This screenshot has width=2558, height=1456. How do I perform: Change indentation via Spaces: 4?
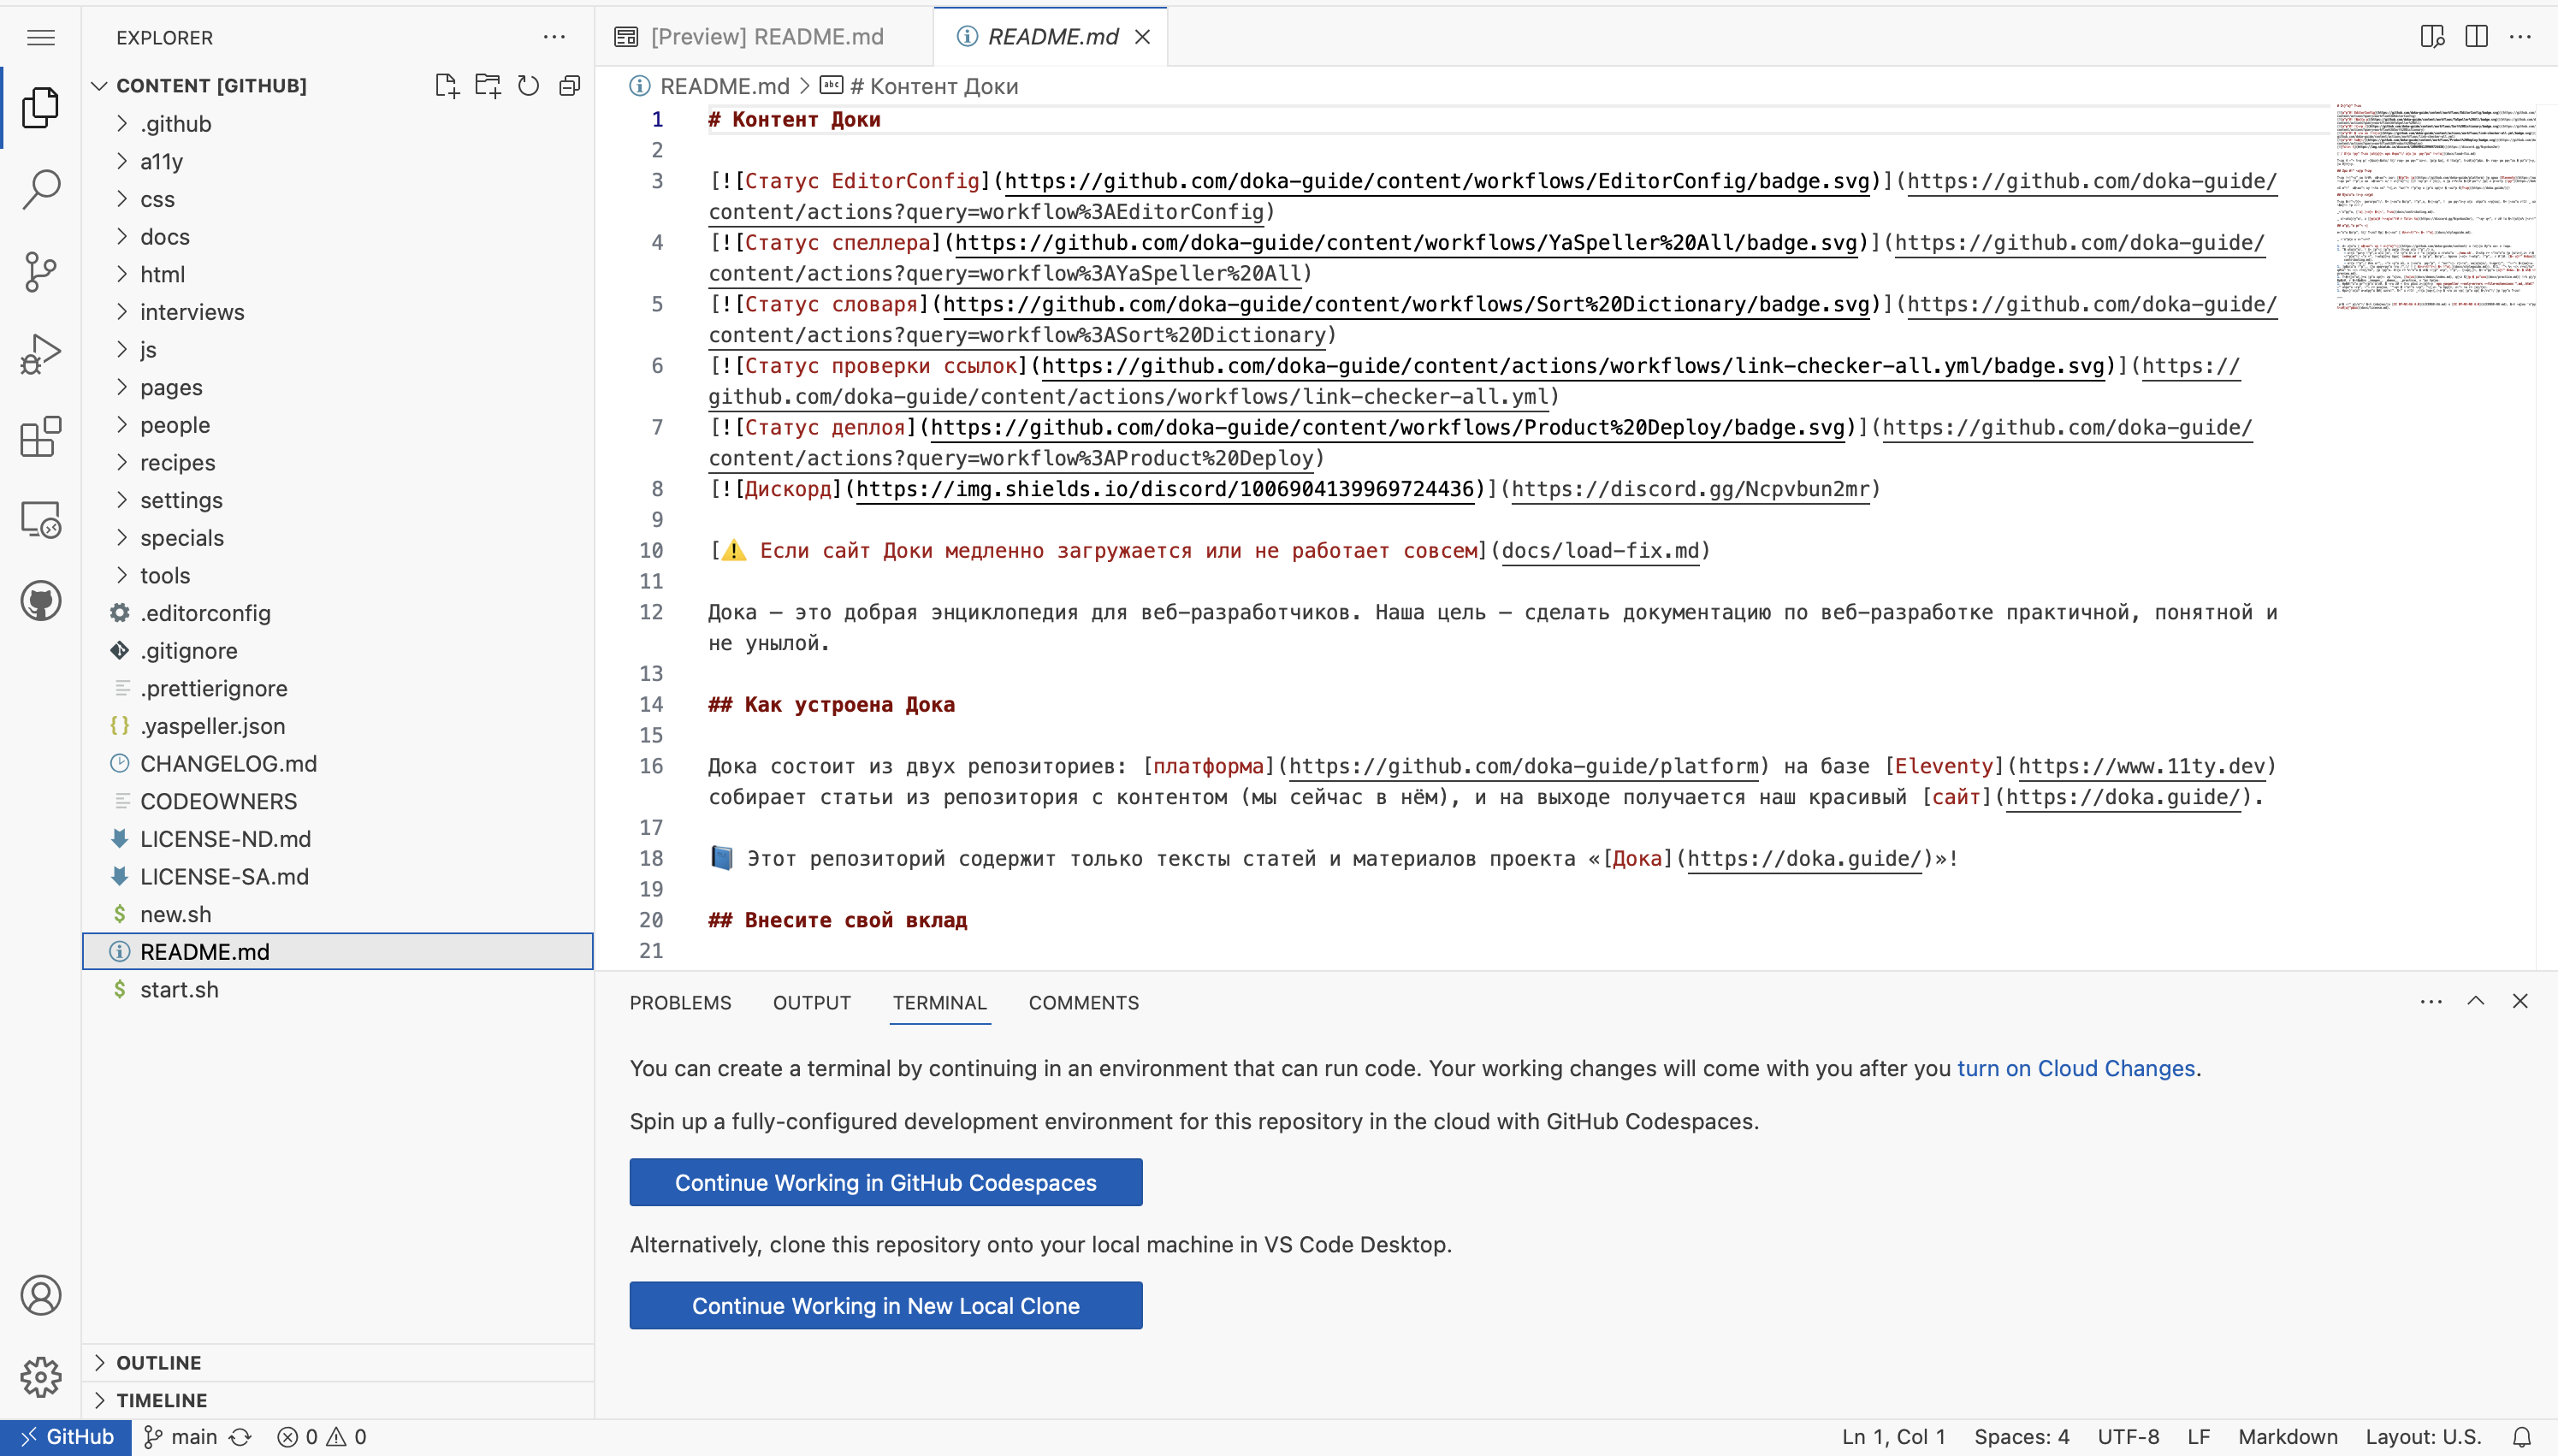(2021, 1437)
